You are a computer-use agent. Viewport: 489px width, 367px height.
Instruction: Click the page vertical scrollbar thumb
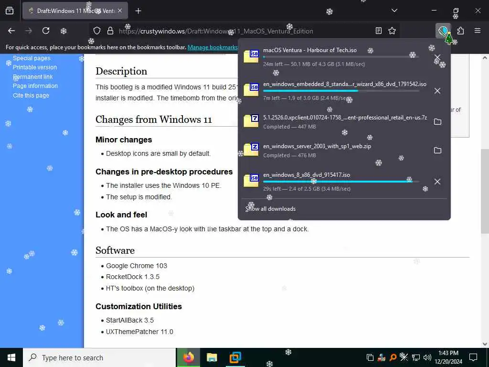click(x=485, y=191)
